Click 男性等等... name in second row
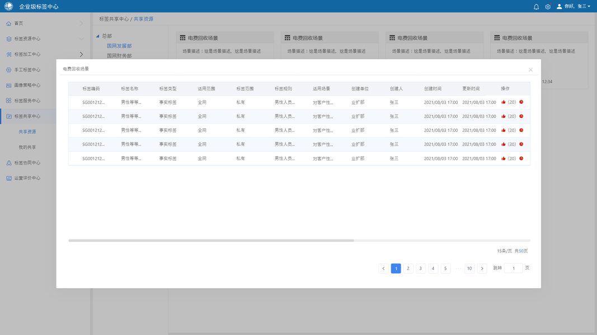Viewport: 597px width, 335px height. tap(131, 117)
